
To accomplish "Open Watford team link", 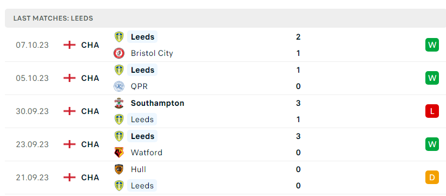I will pos(147,153).
